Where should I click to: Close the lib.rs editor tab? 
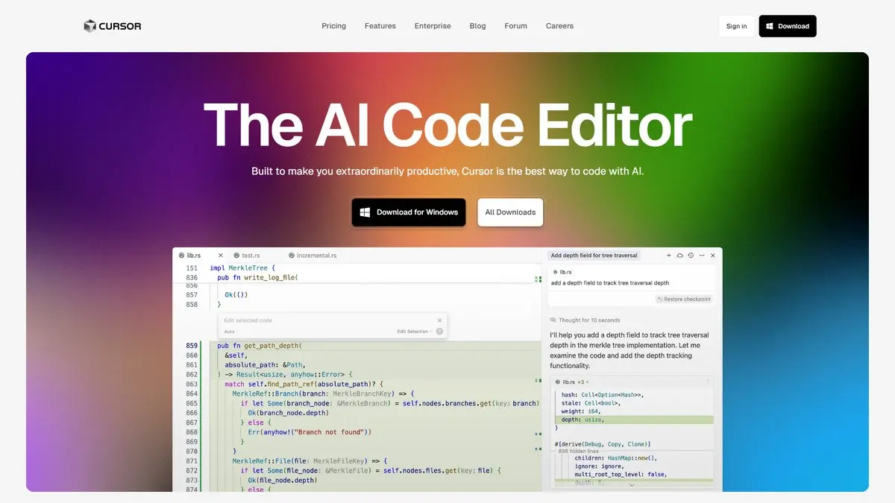[220, 256]
